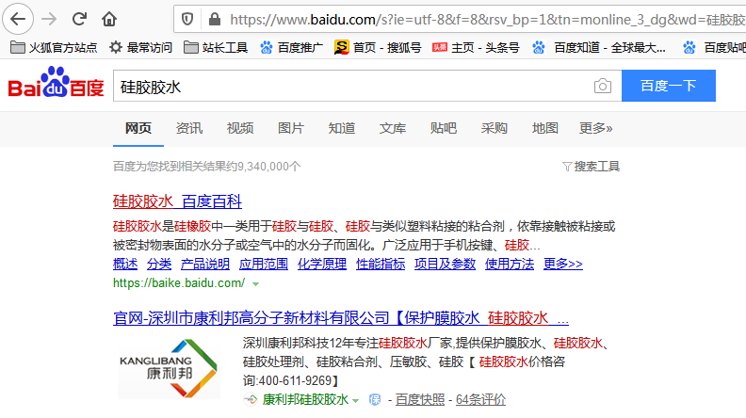Screen dimensions: 746x418
Task: Select the 地图 search tab
Action: pos(544,128)
